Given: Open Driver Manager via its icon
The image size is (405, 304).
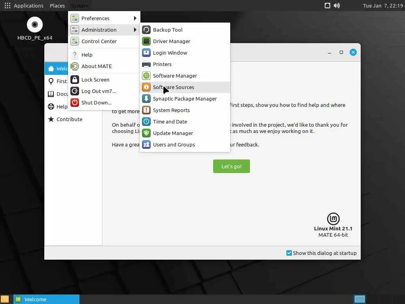Looking at the screenshot, I should click(x=146, y=41).
